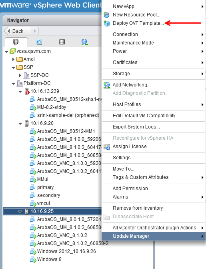
Task: Collapse the SSP folder
Action: click(13, 68)
